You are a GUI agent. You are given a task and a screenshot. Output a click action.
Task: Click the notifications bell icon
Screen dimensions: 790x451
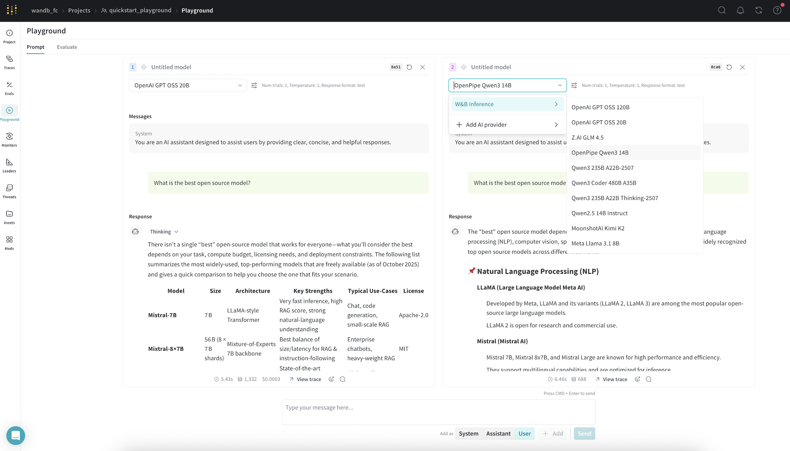pyautogui.click(x=740, y=11)
